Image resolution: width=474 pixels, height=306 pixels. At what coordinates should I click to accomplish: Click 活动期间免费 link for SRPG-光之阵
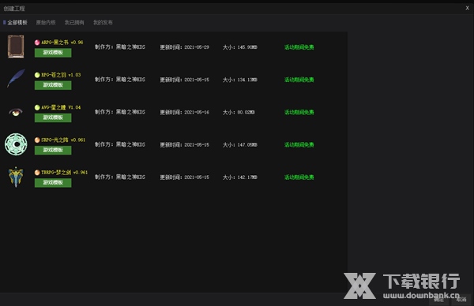tap(299, 145)
